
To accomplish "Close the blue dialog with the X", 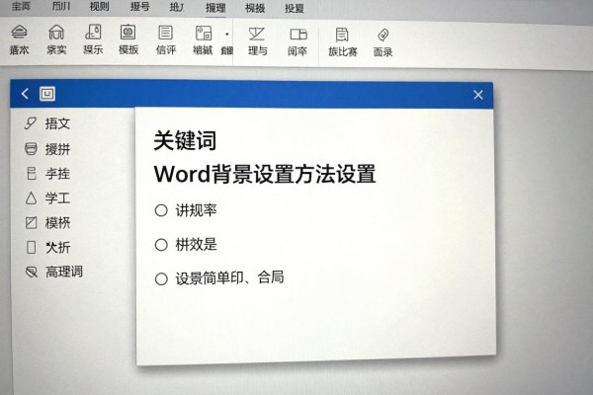I will [478, 95].
